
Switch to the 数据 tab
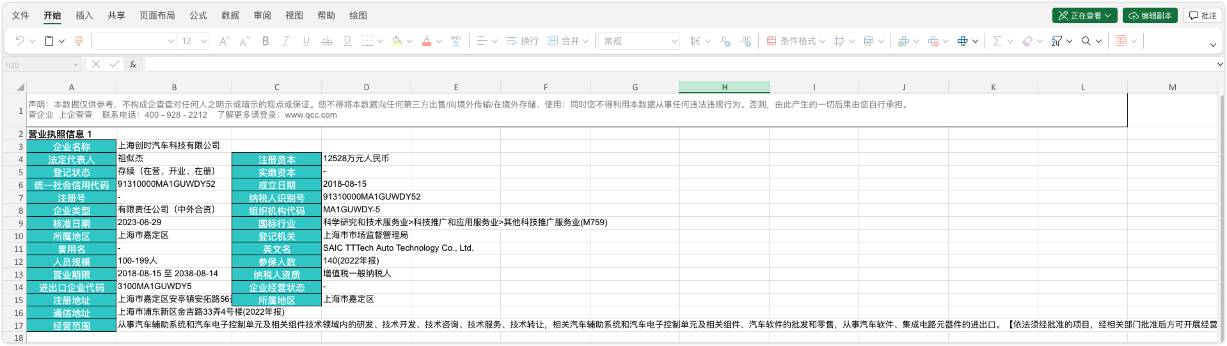click(x=230, y=15)
